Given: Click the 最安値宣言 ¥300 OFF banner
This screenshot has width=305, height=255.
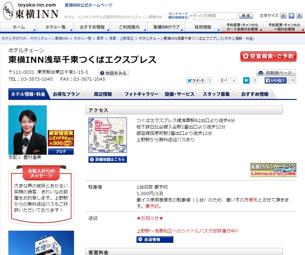Looking at the screenshot, I should 61,138.
